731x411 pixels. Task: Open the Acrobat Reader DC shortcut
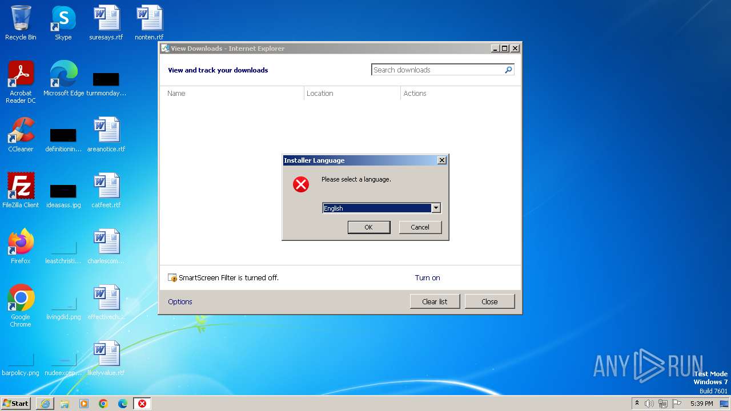21,82
